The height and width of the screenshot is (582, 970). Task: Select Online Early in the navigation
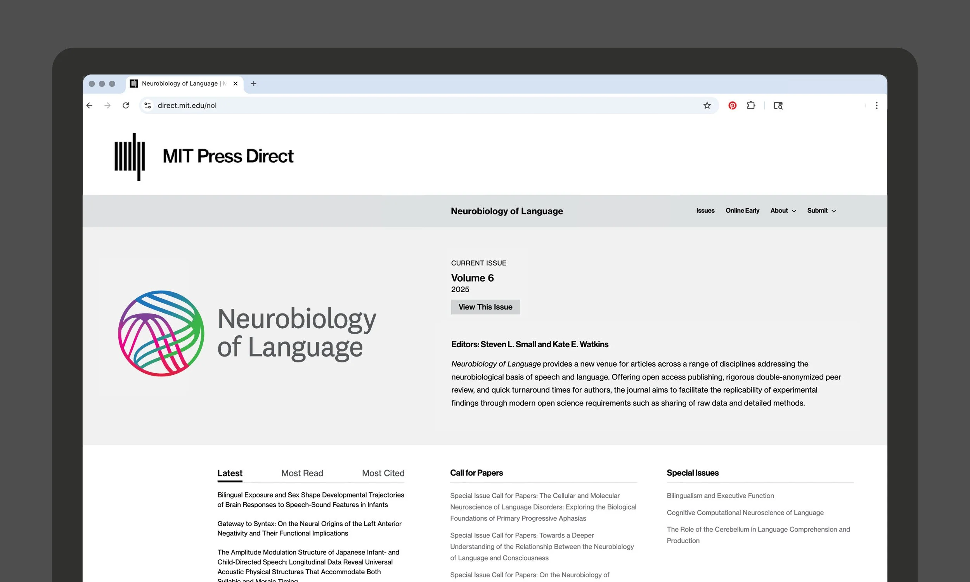pyautogui.click(x=742, y=211)
